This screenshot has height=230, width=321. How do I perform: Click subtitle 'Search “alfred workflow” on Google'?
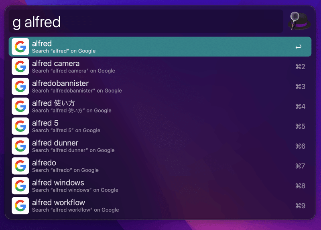coord(75,210)
